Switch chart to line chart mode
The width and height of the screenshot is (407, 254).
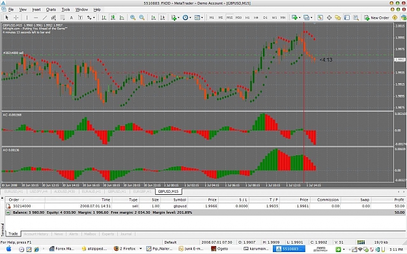point(122,18)
